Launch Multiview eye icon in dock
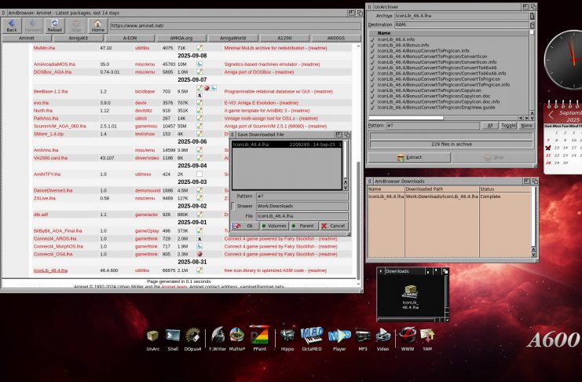Screen dimensions: 582x382 (x=237, y=336)
